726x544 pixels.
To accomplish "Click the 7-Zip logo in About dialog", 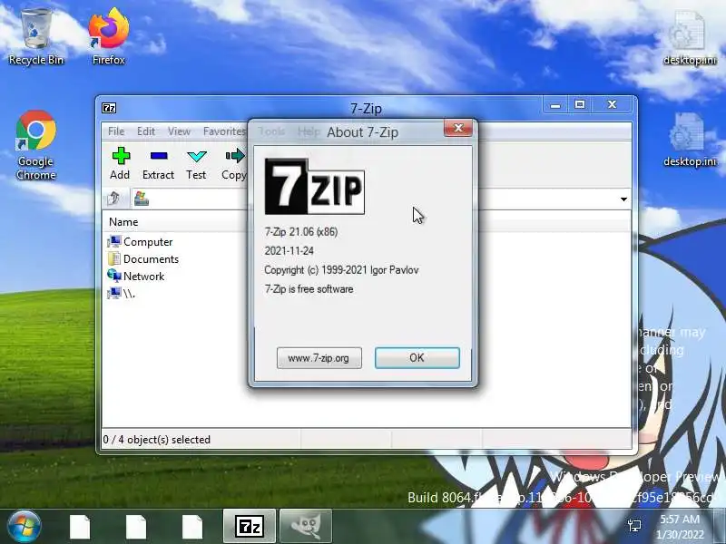I will [x=314, y=187].
